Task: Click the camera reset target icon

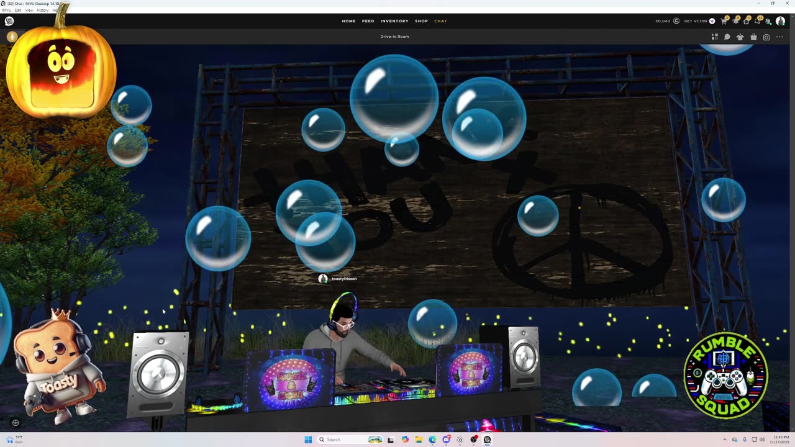Action: pos(16,423)
